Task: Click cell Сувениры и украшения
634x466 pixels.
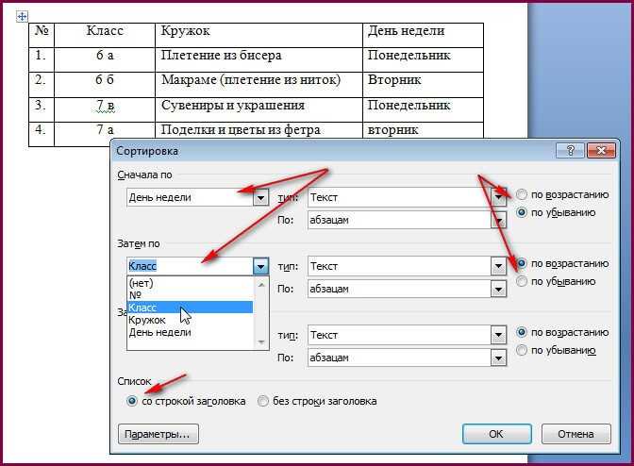Action: click(x=259, y=109)
